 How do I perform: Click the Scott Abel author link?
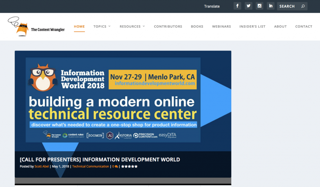(x=41, y=166)
